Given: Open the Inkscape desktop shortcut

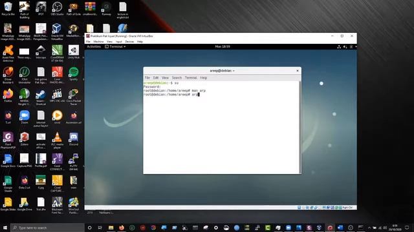Looking at the screenshot, I should click(41, 52).
